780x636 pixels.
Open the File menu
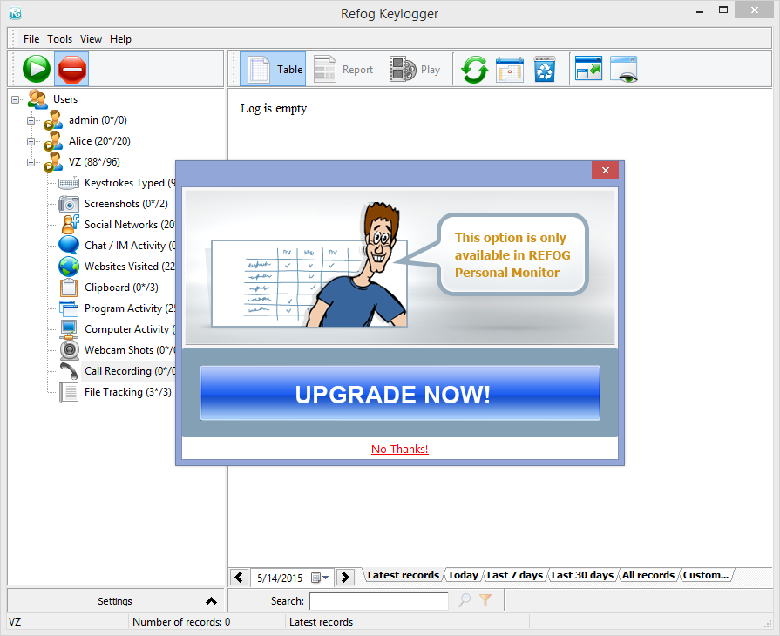pyautogui.click(x=31, y=39)
